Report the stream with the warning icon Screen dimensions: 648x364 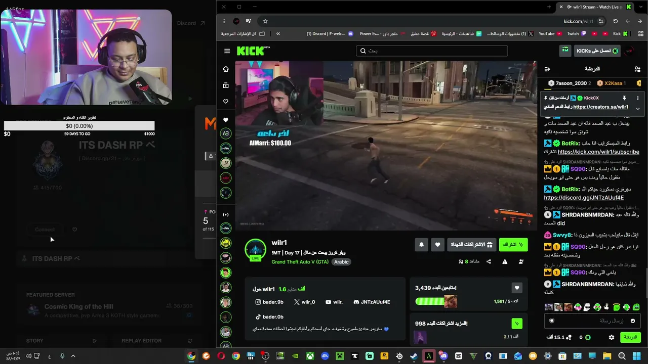point(505,261)
